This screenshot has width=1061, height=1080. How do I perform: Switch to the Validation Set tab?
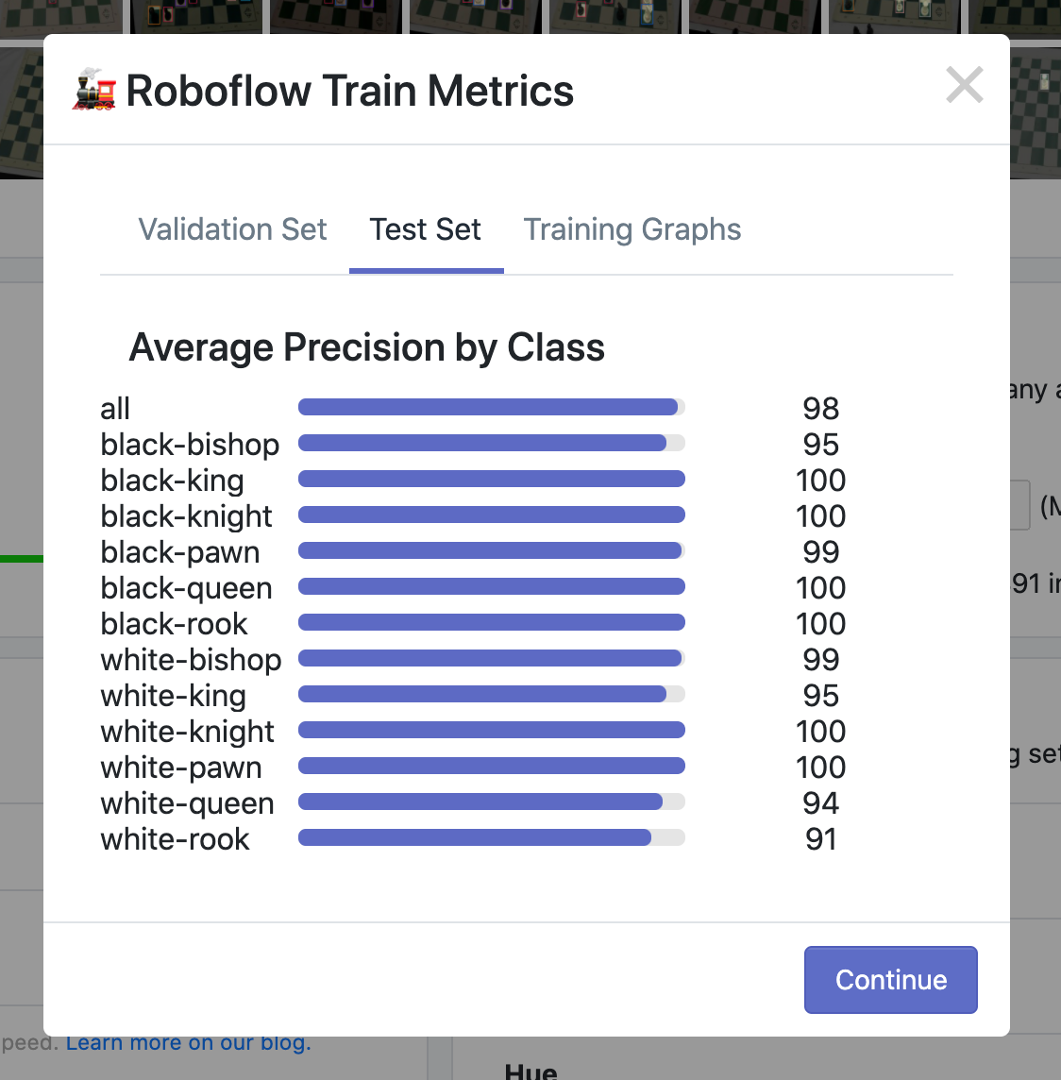(233, 229)
